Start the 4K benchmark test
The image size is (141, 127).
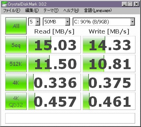pos(16,82)
